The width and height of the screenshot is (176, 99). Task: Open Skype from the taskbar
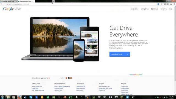point(31,97)
